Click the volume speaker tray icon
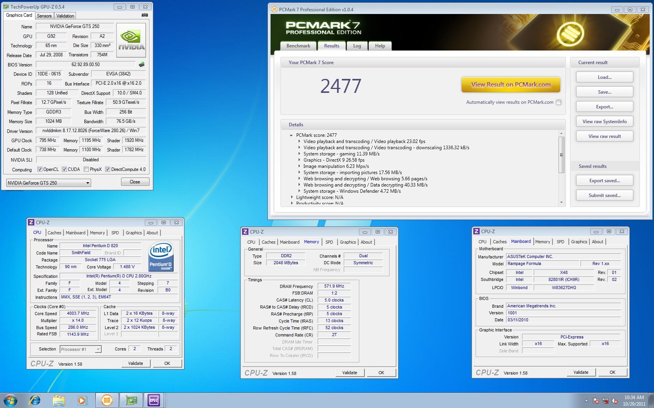The height and width of the screenshot is (408, 654). [615, 401]
